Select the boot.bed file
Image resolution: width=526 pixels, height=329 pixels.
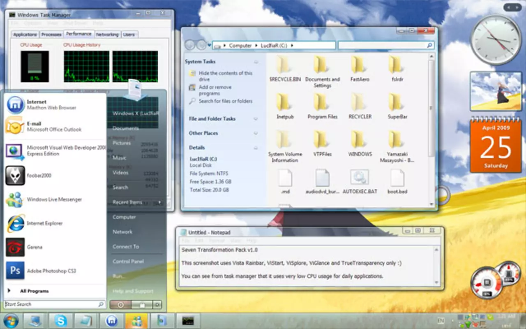(397, 181)
